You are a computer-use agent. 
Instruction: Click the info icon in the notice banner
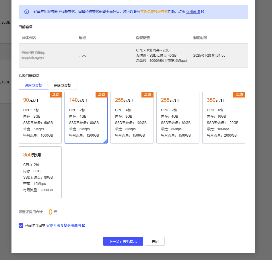pos(27,12)
